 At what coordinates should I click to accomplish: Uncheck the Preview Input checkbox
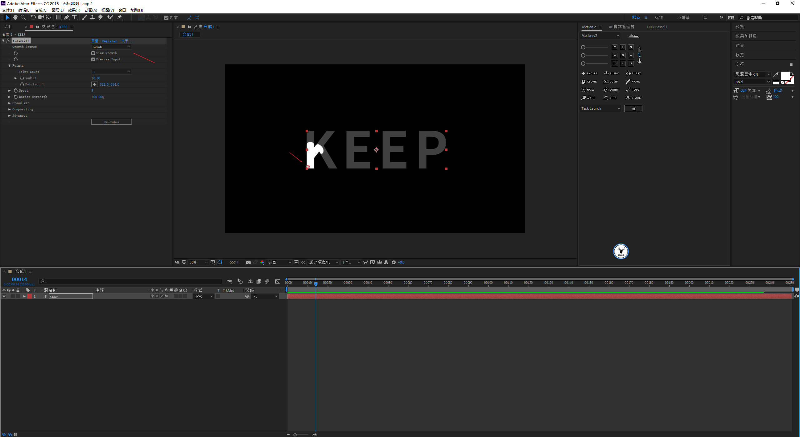pos(93,59)
